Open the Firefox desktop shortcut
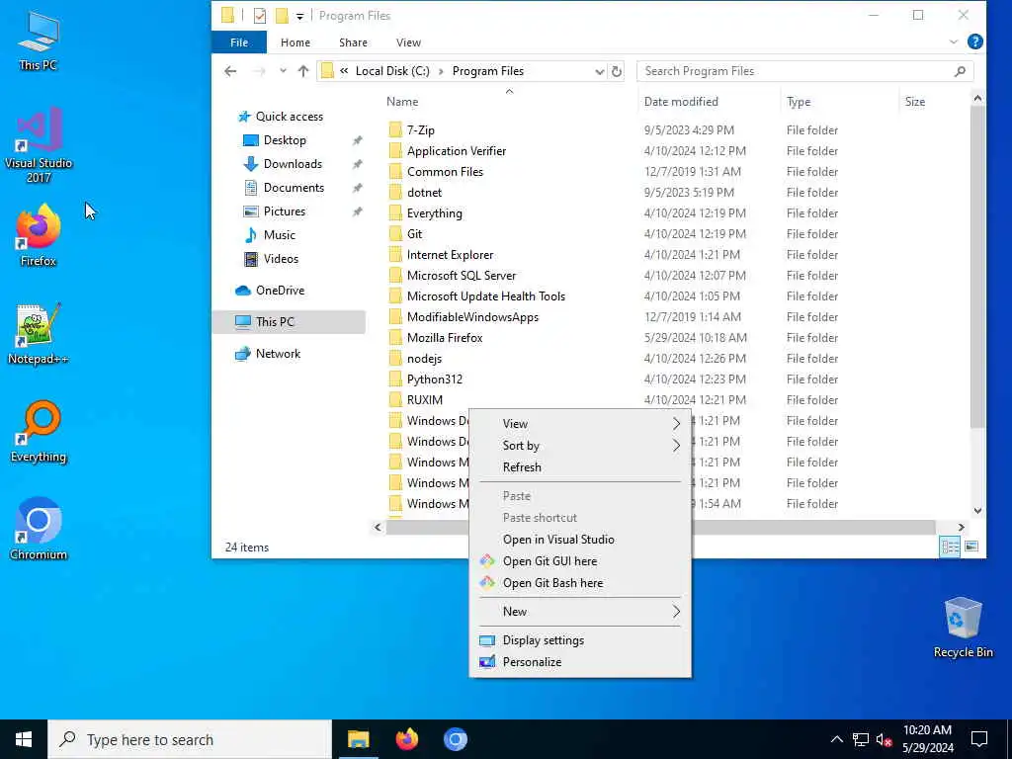Image resolution: width=1012 pixels, height=759 pixels. (39, 235)
